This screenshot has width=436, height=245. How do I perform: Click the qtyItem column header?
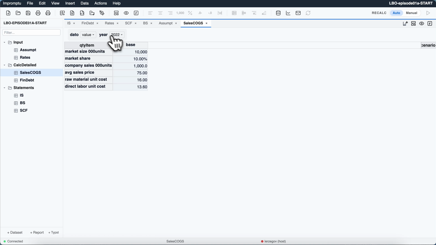87,45
